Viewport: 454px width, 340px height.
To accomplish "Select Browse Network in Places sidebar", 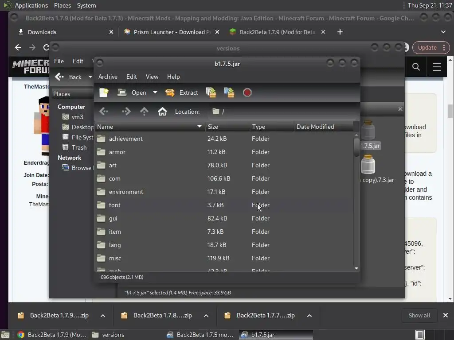I will pyautogui.click(x=78, y=168).
